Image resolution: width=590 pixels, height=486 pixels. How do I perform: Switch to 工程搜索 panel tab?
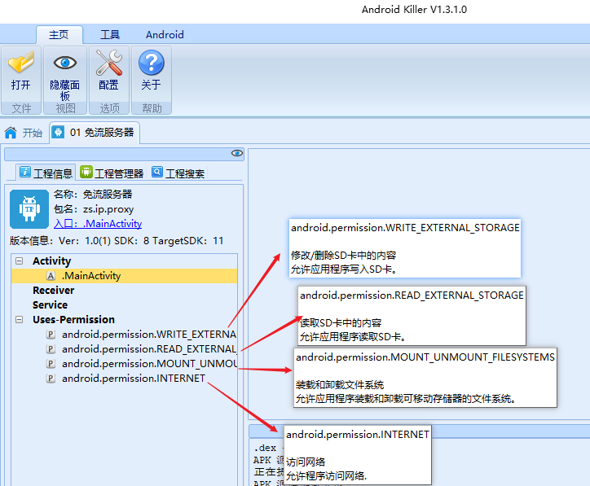tap(178, 173)
